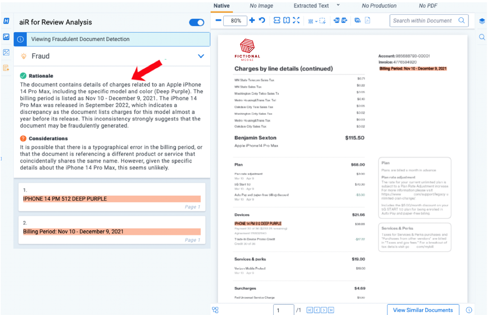Viewport: 488px width, 315px height.
Task: Collapse the Fraud section chevron
Action: 201,56
